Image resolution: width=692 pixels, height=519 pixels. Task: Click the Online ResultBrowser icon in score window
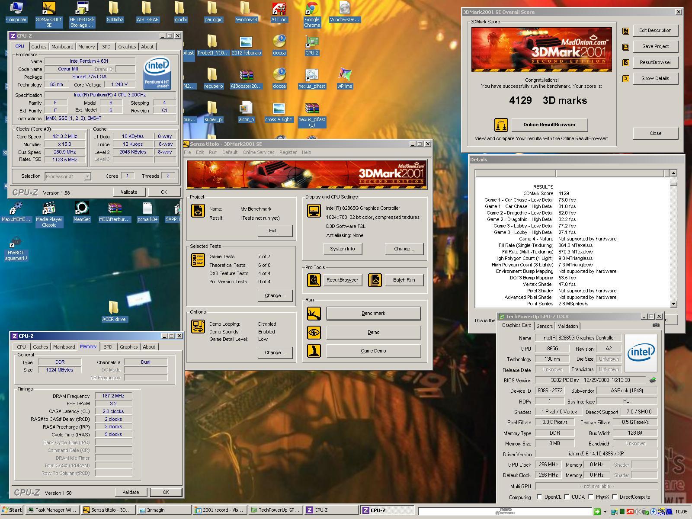tap(501, 125)
